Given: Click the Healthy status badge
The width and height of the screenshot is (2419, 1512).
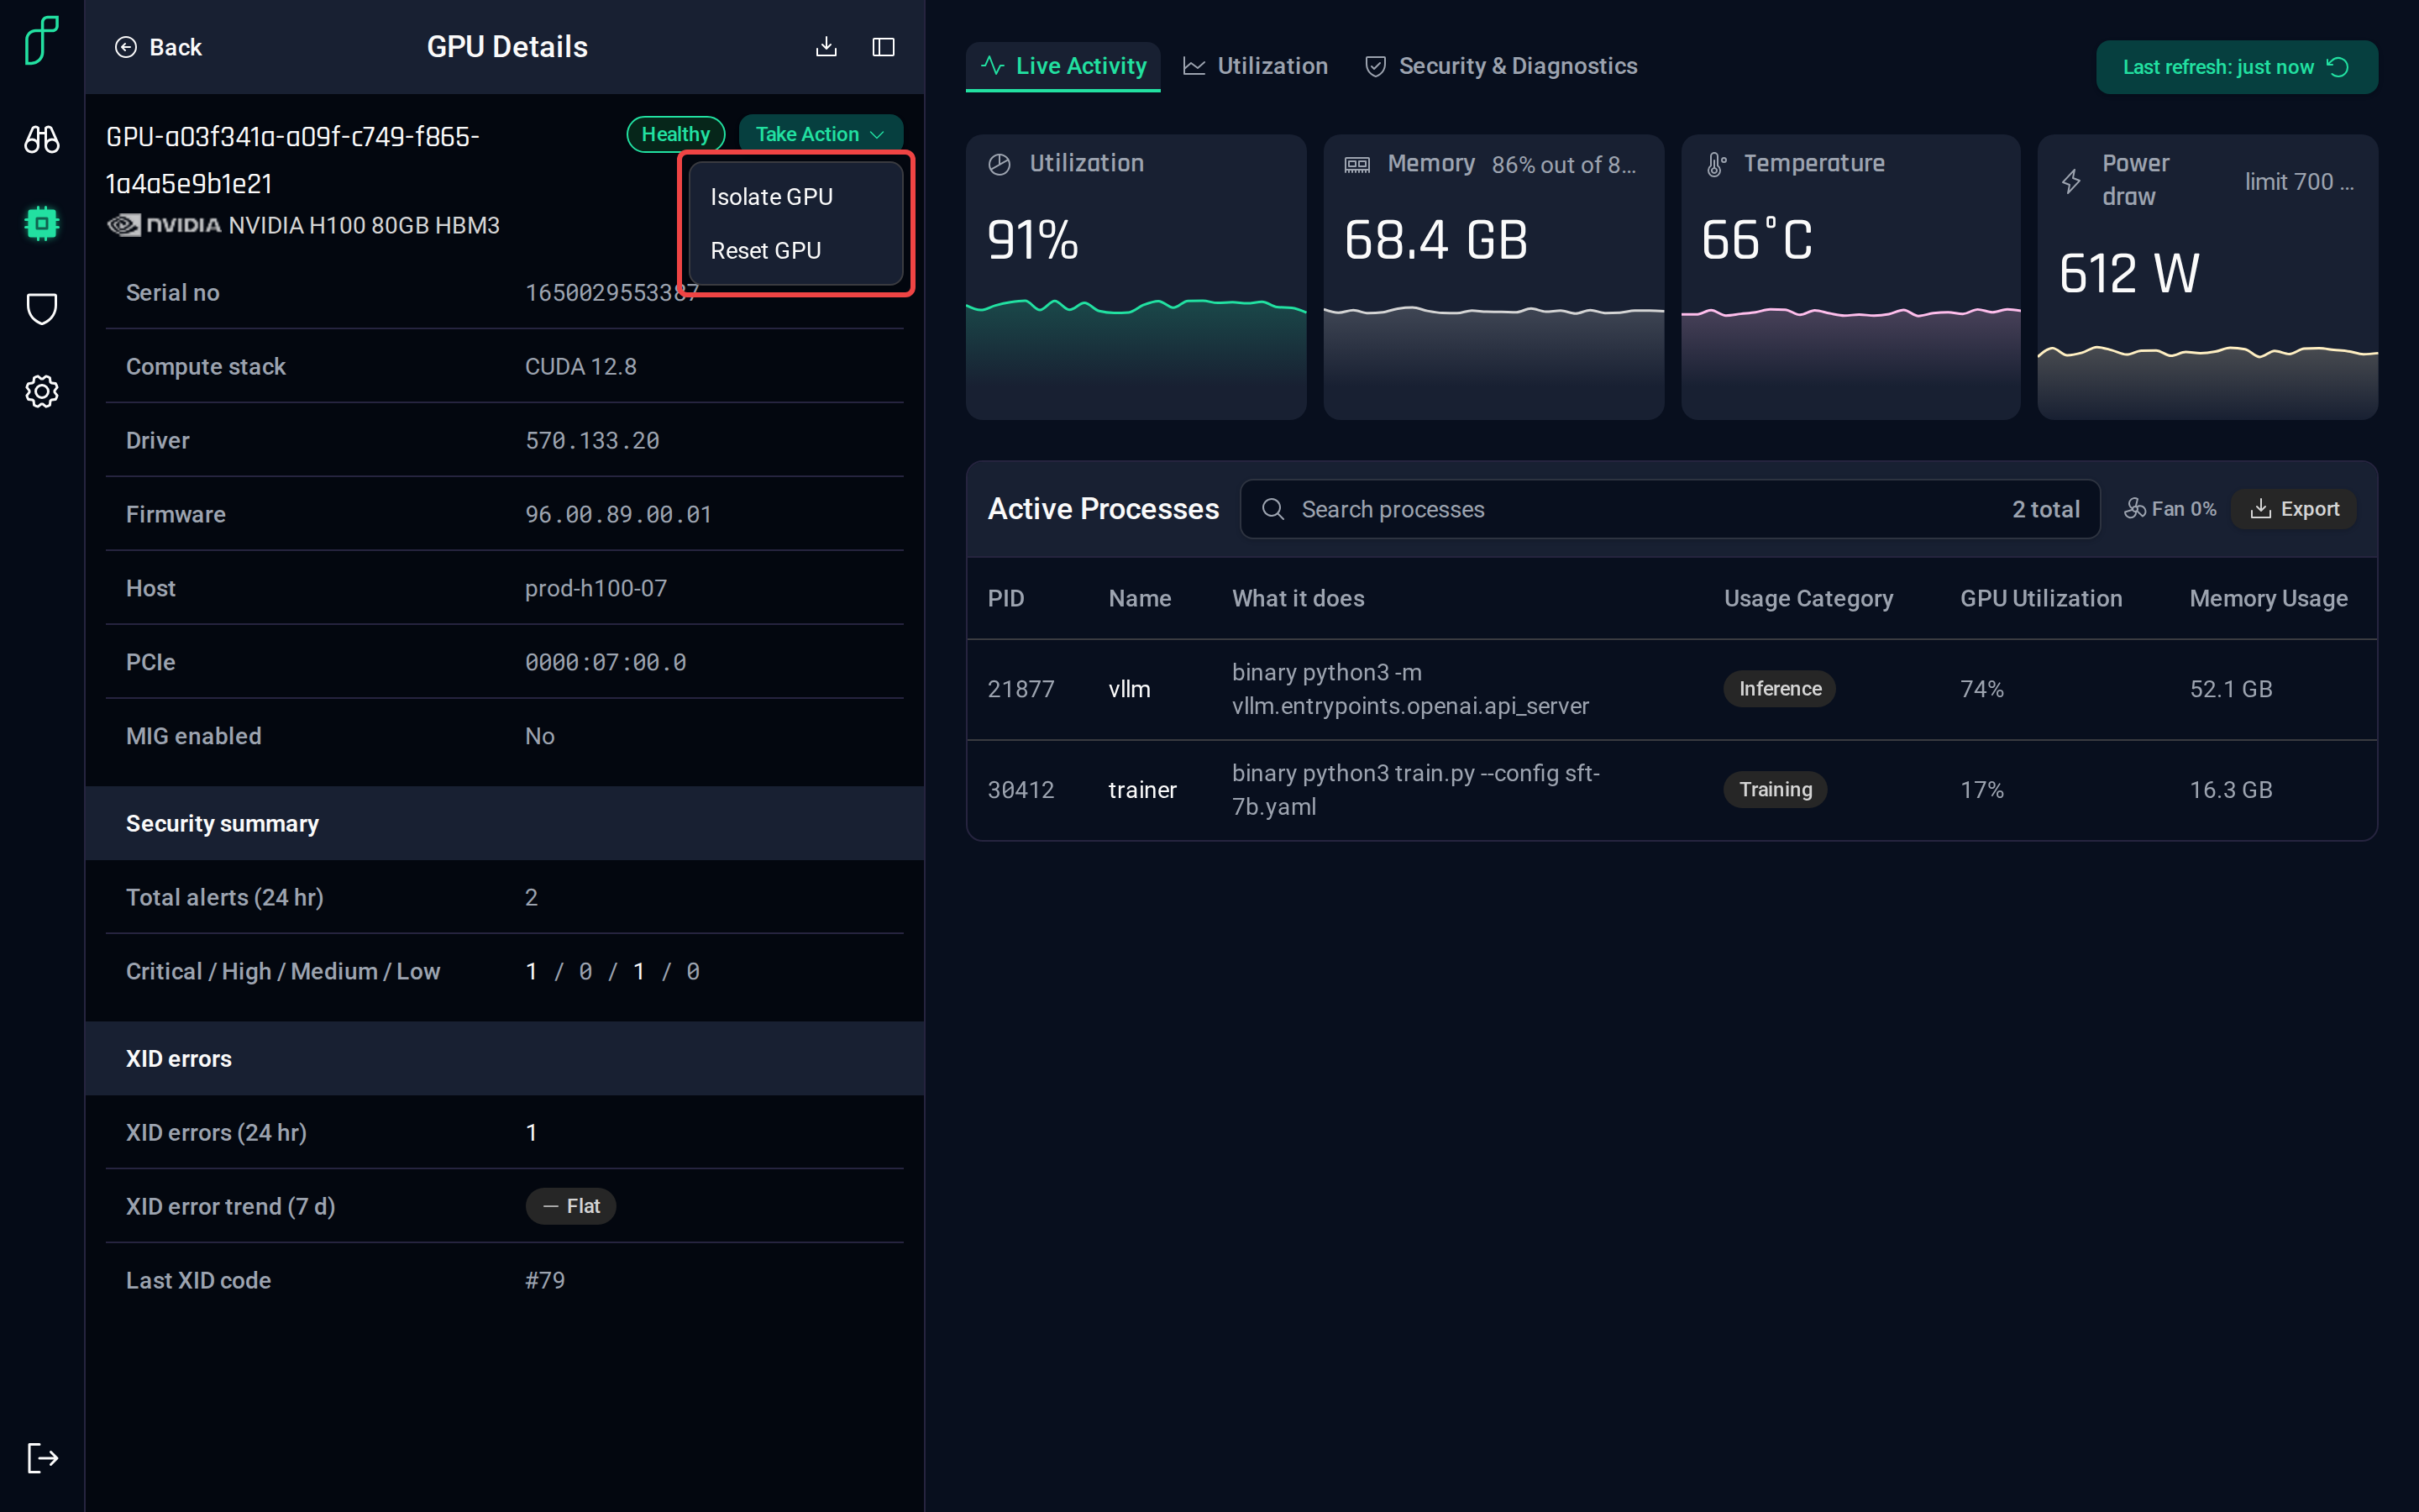Looking at the screenshot, I should [675, 134].
